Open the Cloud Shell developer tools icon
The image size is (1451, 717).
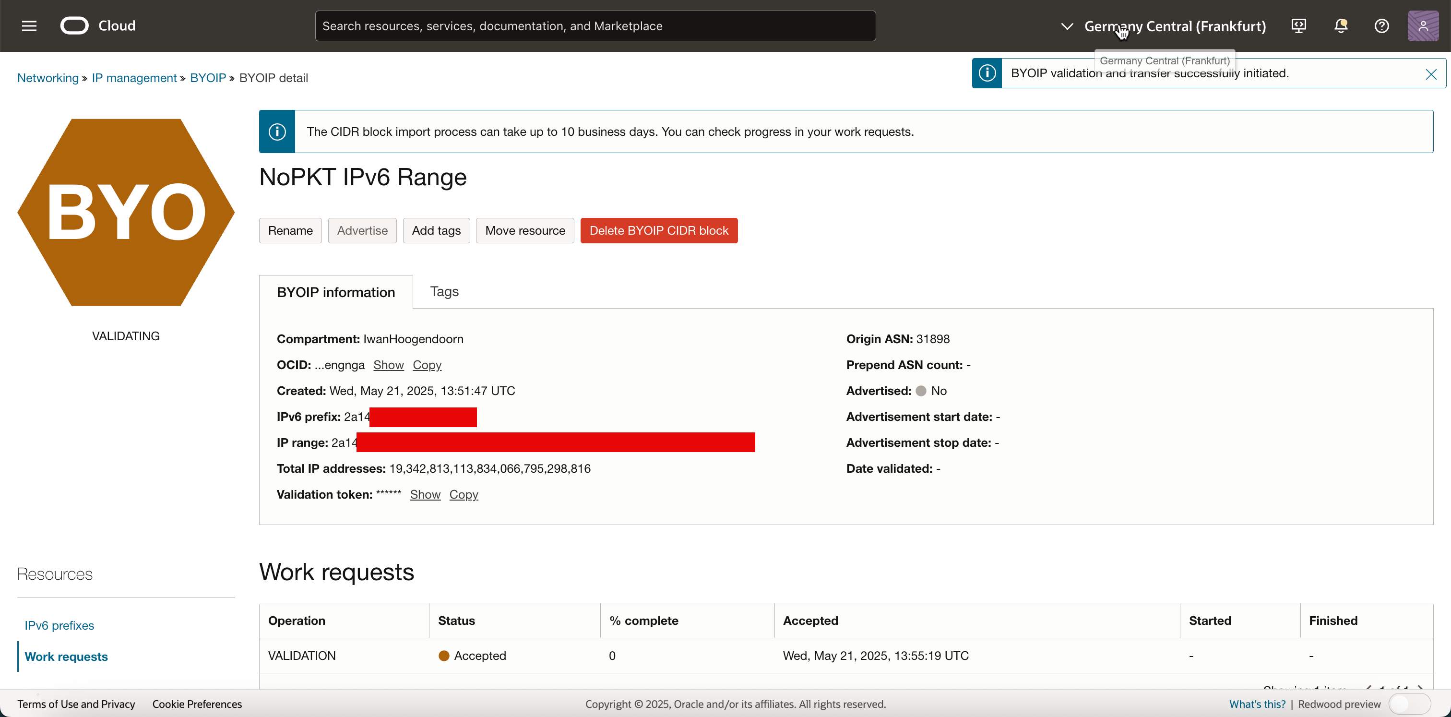(x=1298, y=26)
